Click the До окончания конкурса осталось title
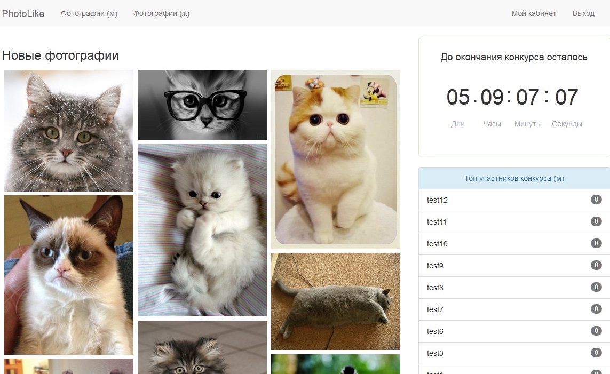610x374 pixels. click(514, 57)
